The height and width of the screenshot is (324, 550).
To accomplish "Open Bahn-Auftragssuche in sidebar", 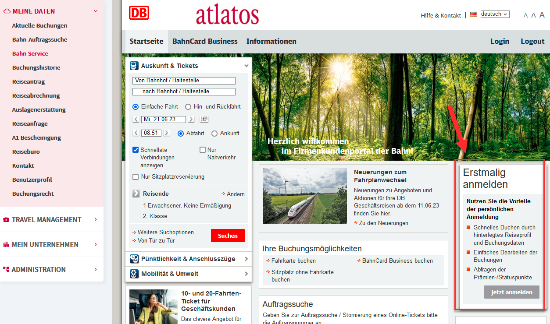I will point(40,39).
